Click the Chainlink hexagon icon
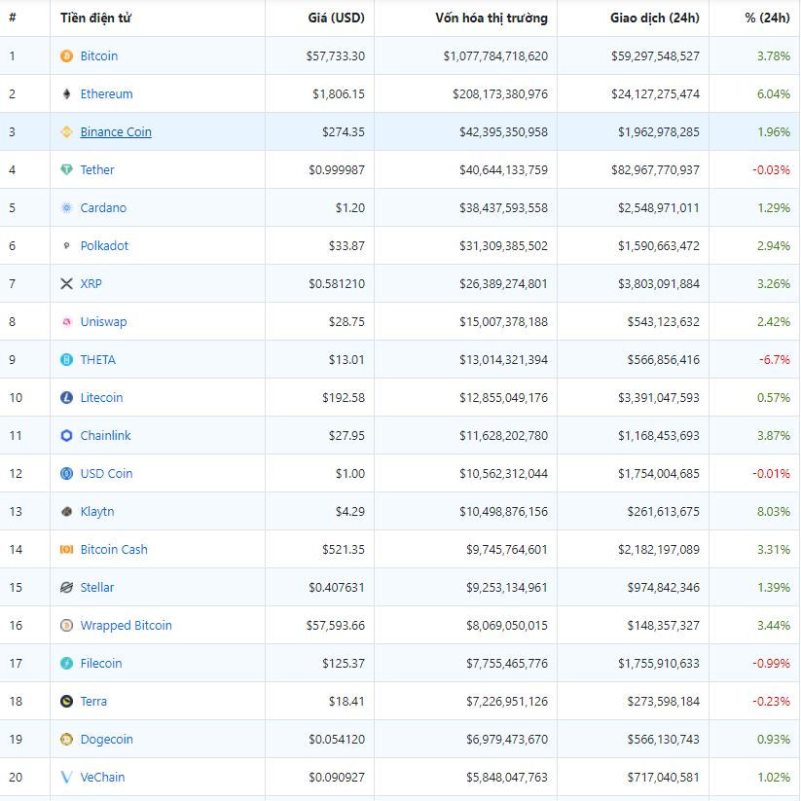The height and width of the screenshot is (801, 801). tap(66, 435)
